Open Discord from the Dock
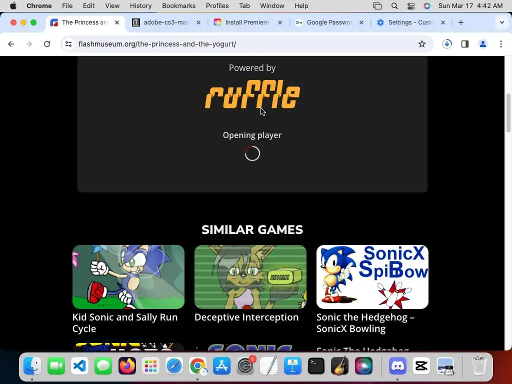The image size is (512, 384). click(x=397, y=366)
